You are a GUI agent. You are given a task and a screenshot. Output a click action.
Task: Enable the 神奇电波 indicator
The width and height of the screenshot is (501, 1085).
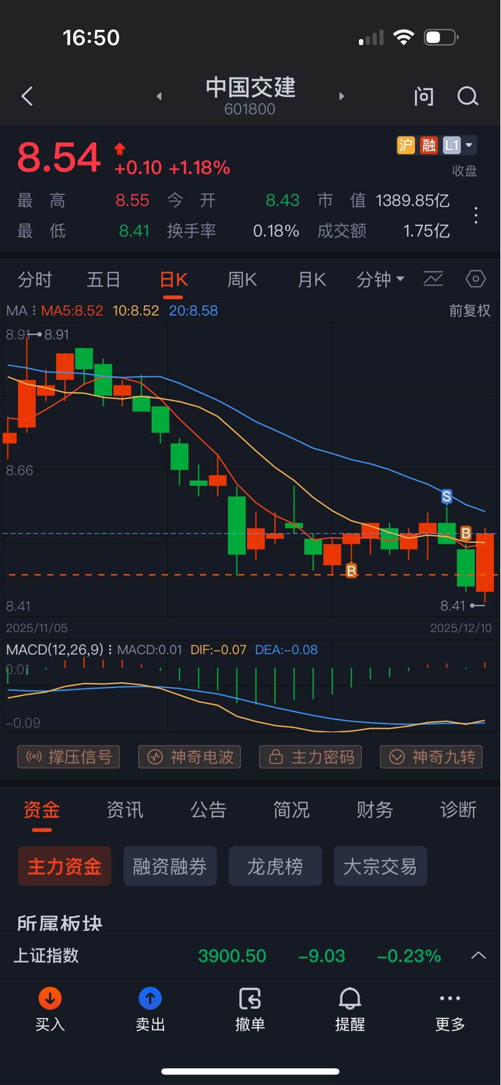tap(190, 757)
